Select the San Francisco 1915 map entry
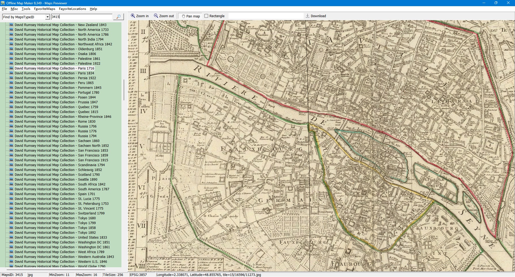The image size is (515, 277). click(61, 160)
